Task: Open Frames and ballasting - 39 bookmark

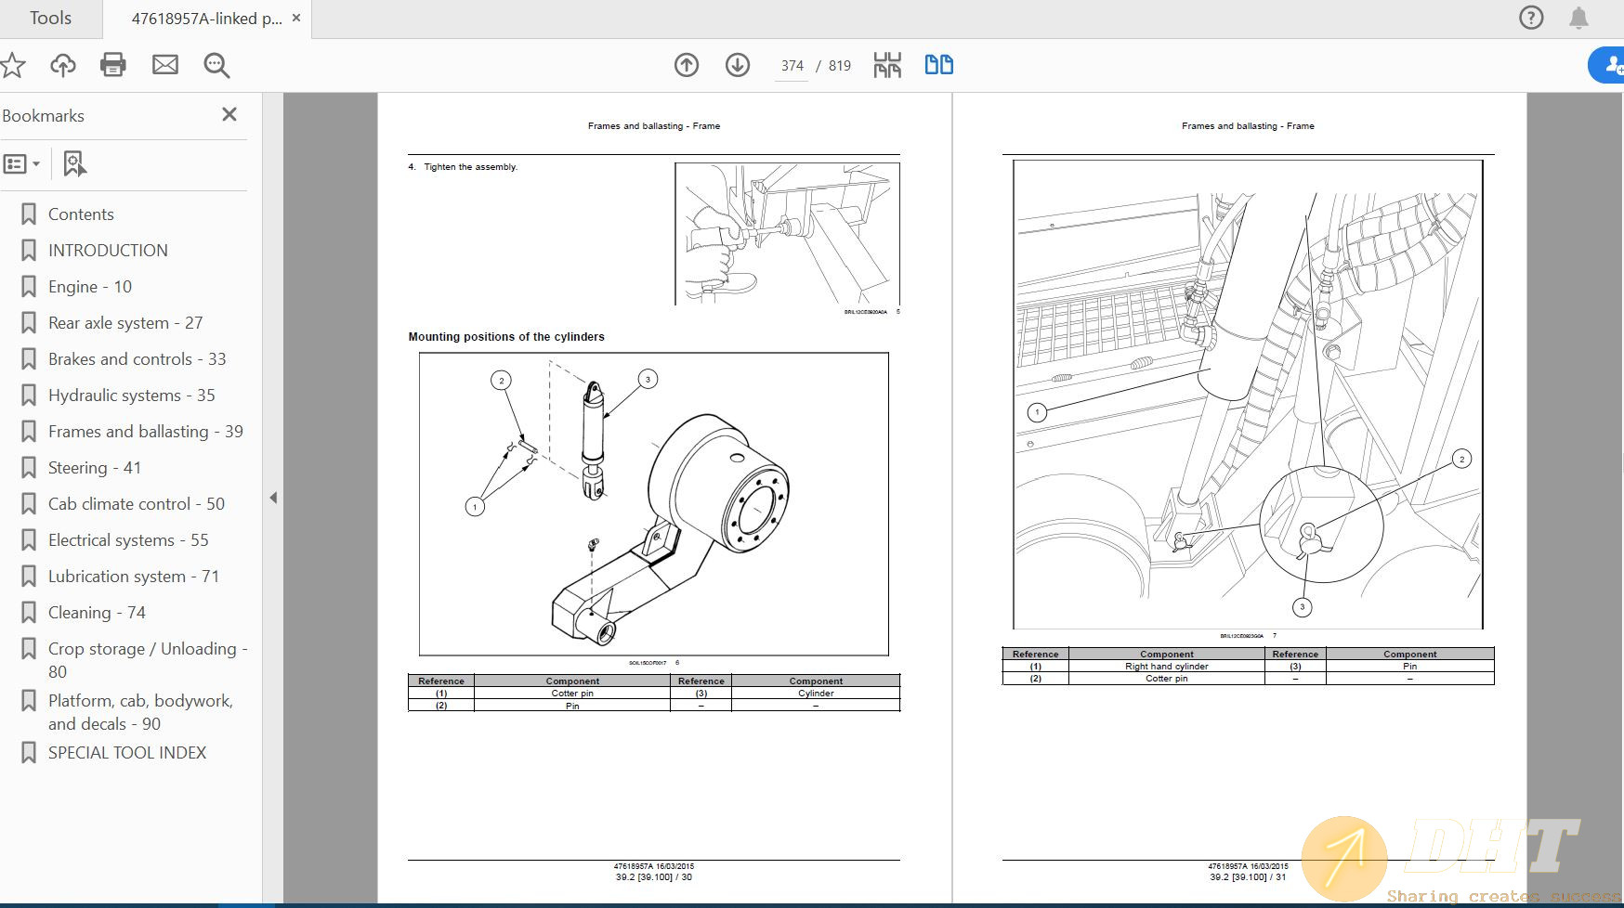Action: coord(146,432)
